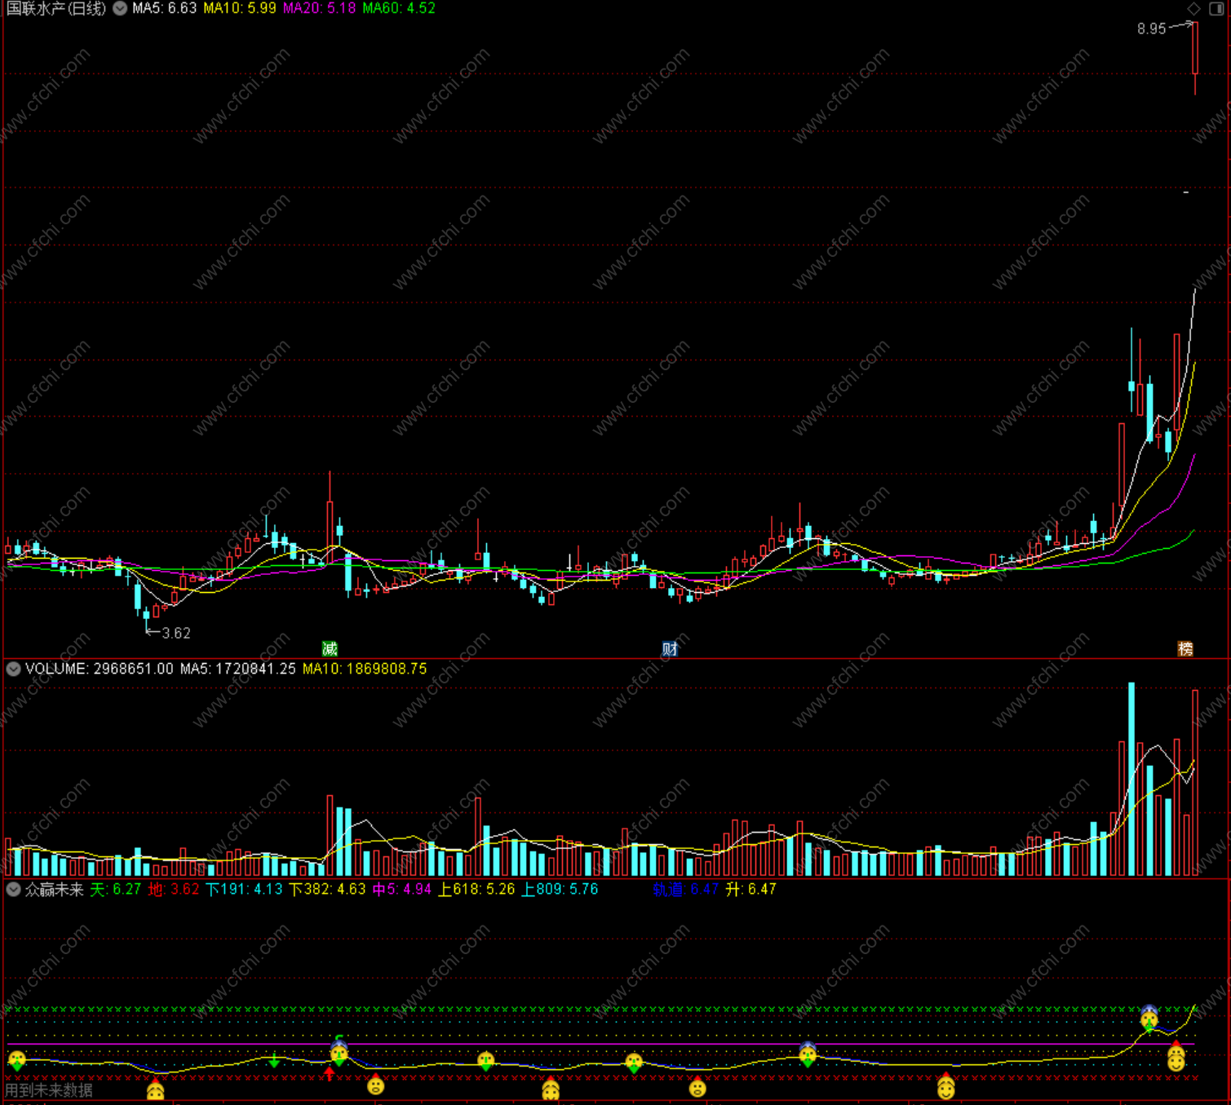Open the main chart indicator dropdown beside 国联水产(日线)
Screen dimensions: 1231x1105
pos(120,8)
